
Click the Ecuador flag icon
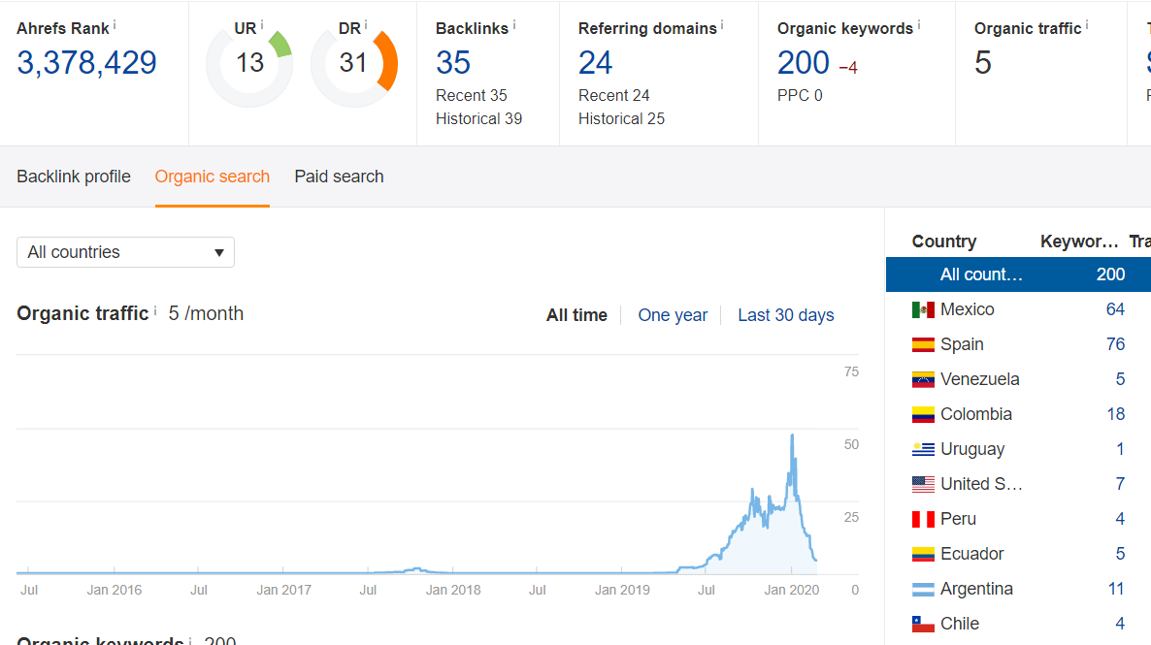pyautogui.click(x=923, y=554)
